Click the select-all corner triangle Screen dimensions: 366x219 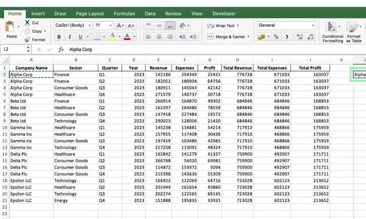tap(5, 60)
